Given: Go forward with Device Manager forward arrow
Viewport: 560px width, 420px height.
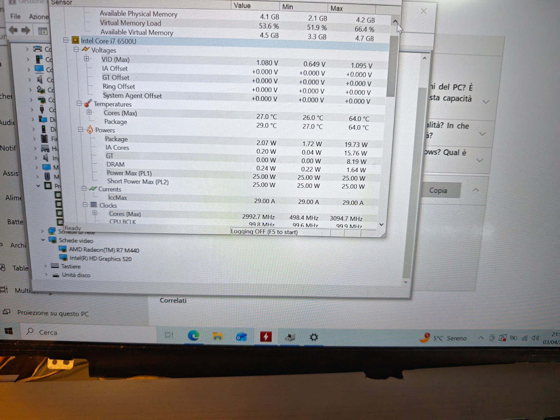Looking at the screenshot, I should pyautogui.click(x=26, y=31).
